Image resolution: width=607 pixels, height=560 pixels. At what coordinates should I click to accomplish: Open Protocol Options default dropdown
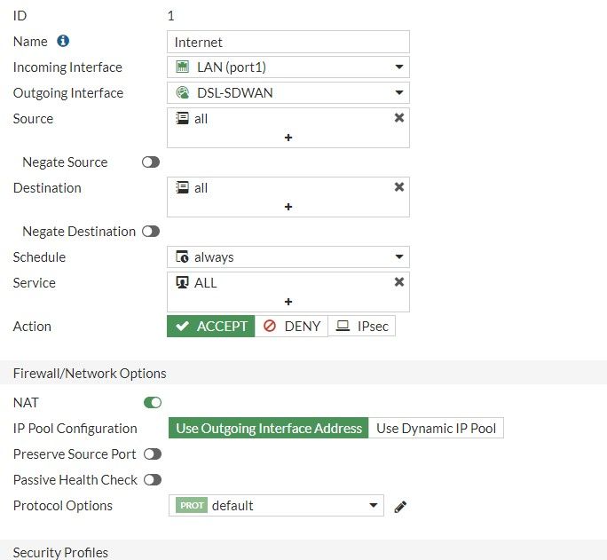click(x=276, y=506)
